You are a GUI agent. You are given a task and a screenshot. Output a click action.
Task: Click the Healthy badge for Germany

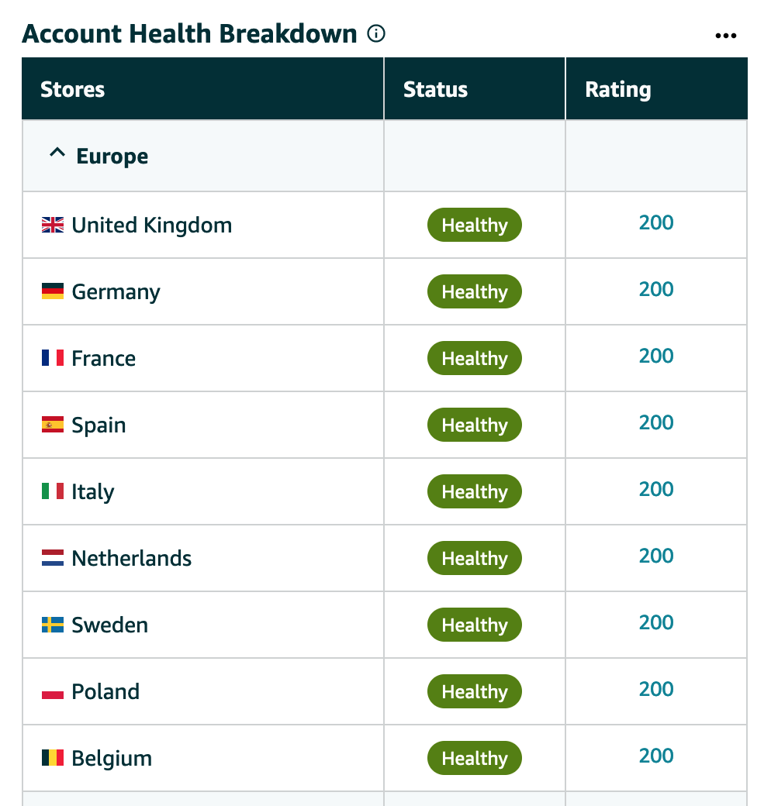pyautogui.click(x=474, y=291)
